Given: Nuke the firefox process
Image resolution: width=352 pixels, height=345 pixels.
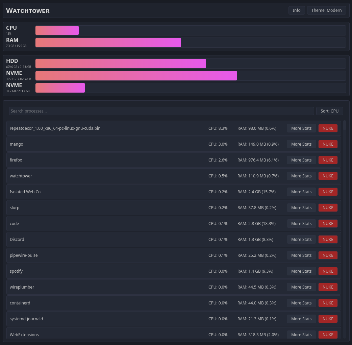Looking at the screenshot, I should pos(328,160).
